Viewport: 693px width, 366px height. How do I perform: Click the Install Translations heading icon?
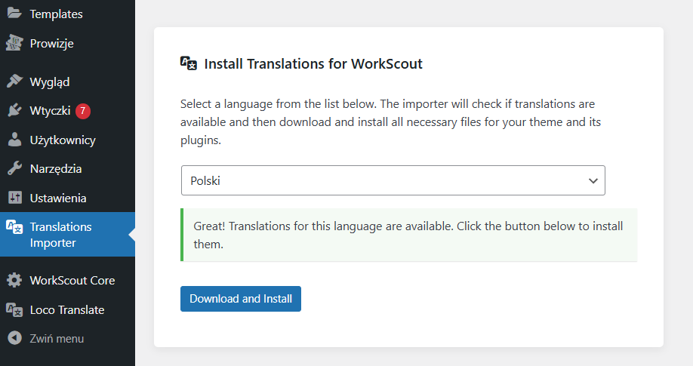pyautogui.click(x=189, y=63)
